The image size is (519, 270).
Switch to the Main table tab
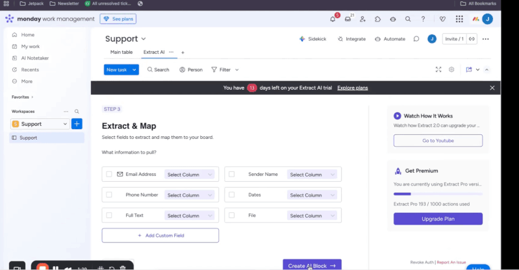pyautogui.click(x=121, y=52)
